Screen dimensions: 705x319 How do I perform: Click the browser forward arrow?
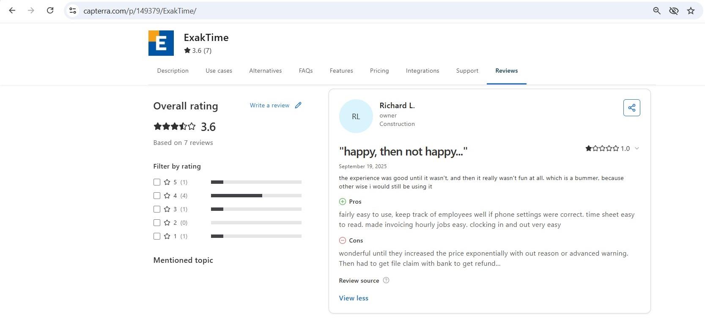click(x=31, y=11)
